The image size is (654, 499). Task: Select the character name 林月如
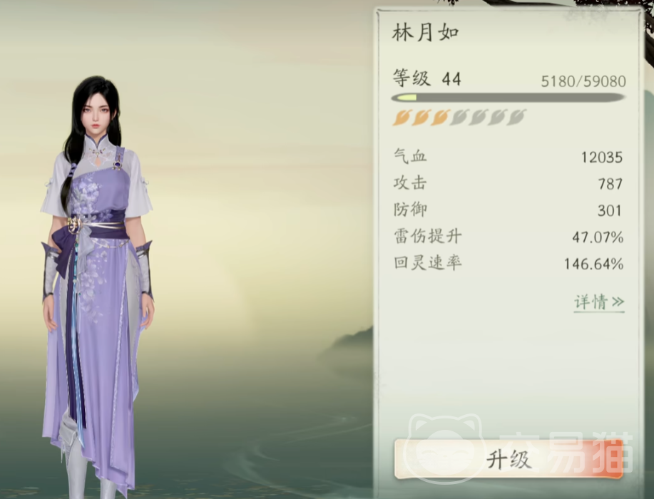[x=426, y=33]
